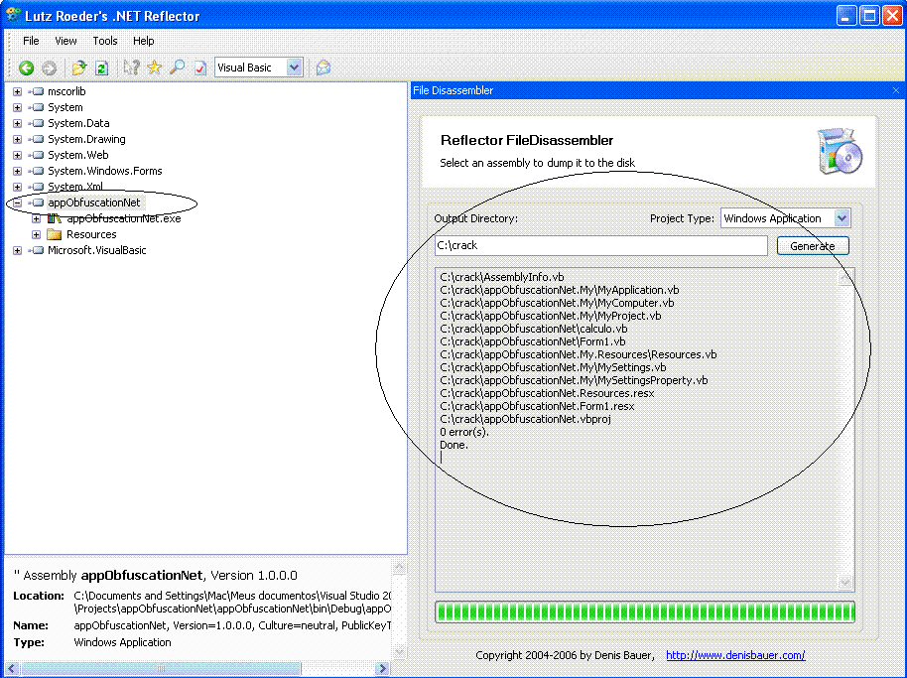The image size is (907, 678).
Task: Open an assembly with the folder icon
Action: click(79, 68)
